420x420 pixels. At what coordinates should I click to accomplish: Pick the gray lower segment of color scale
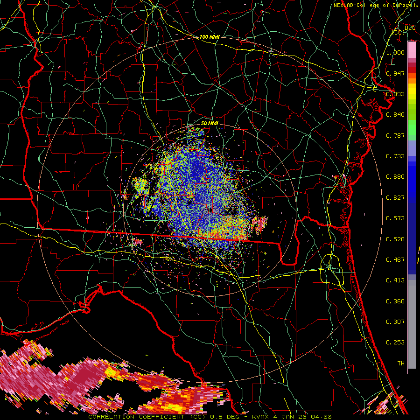point(412,324)
